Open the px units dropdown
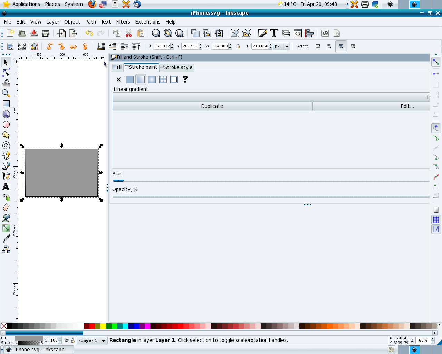The height and width of the screenshot is (354, 442). [x=286, y=46]
